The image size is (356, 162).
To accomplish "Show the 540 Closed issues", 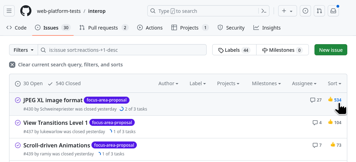I will [64, 83].
